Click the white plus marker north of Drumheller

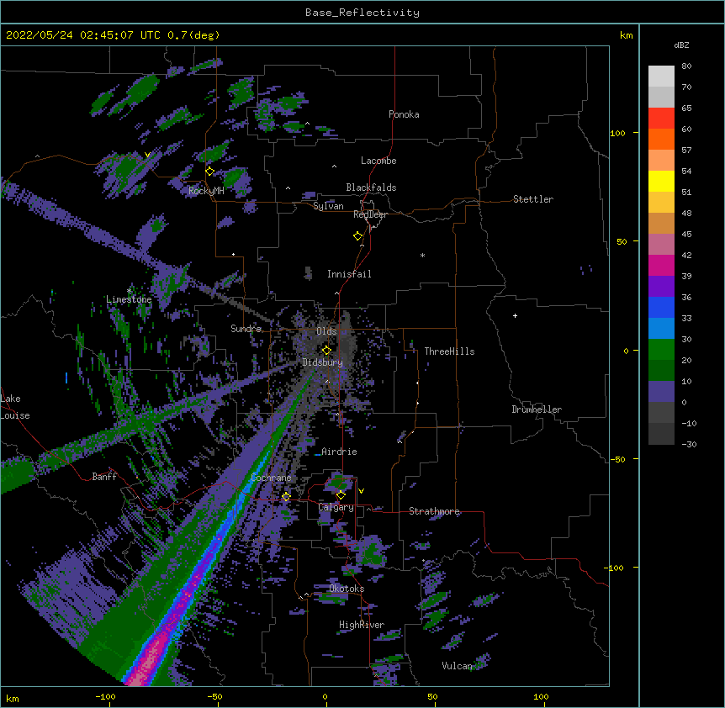pos(515,315)
